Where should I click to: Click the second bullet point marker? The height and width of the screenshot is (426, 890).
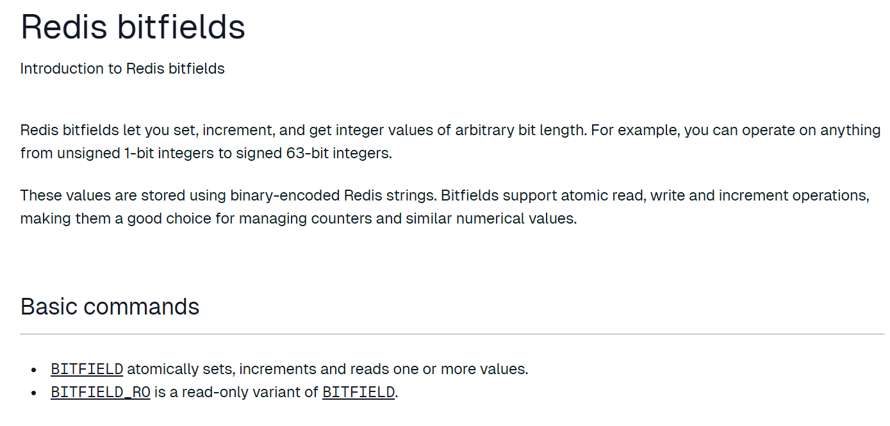point(34,393)
